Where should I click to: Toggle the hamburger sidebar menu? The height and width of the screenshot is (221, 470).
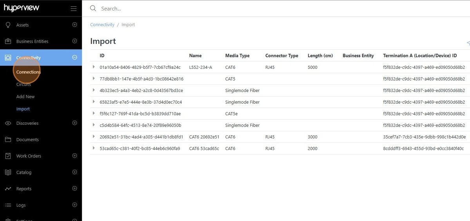(74, 8)
